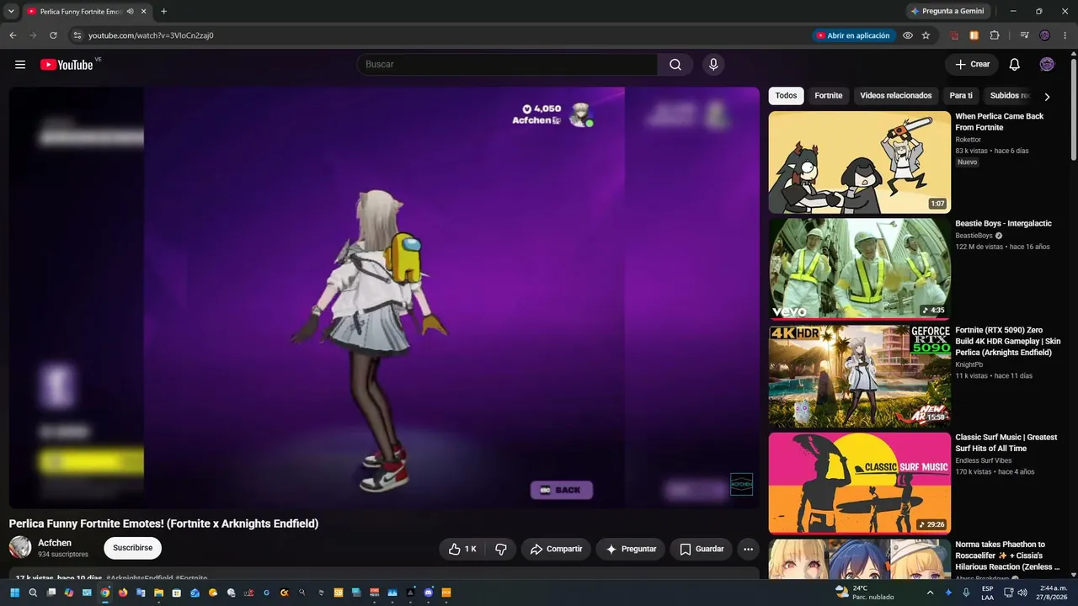Screen dimensions: 1078x606
Task: Click the main video player
Action: [384, 297]
